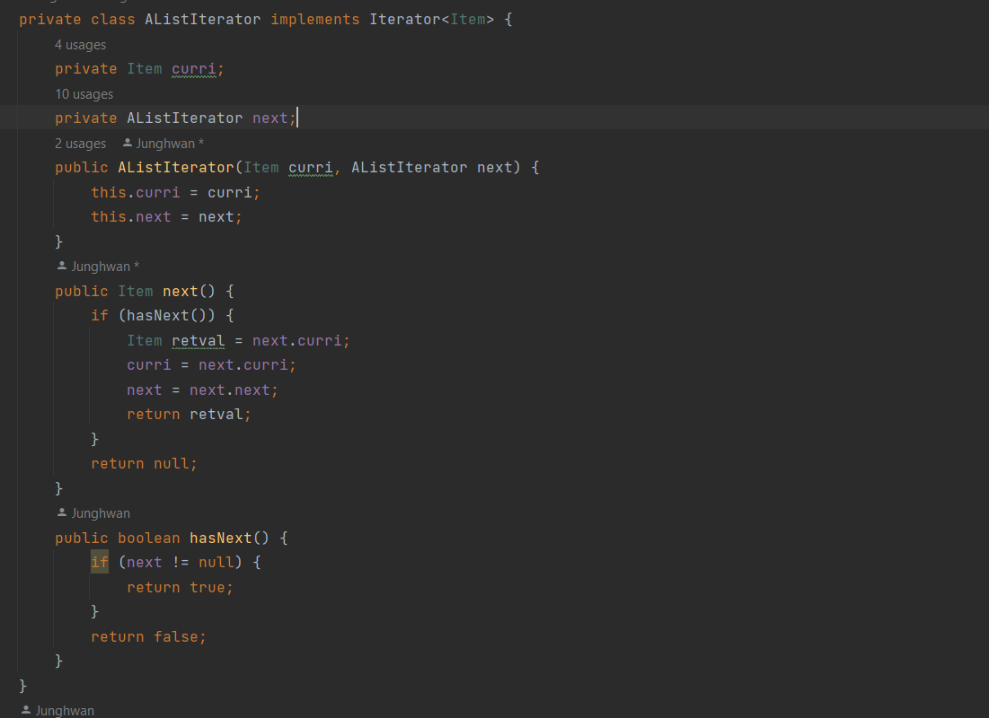Click the author icon beside the 2 usages hint
The width and height of the screenshot is (989, 718).
point(128,144)
